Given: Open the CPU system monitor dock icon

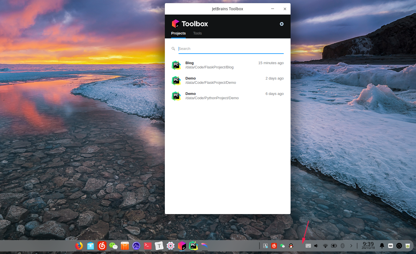Looking at the screenshot, I should tap(136, 246).
